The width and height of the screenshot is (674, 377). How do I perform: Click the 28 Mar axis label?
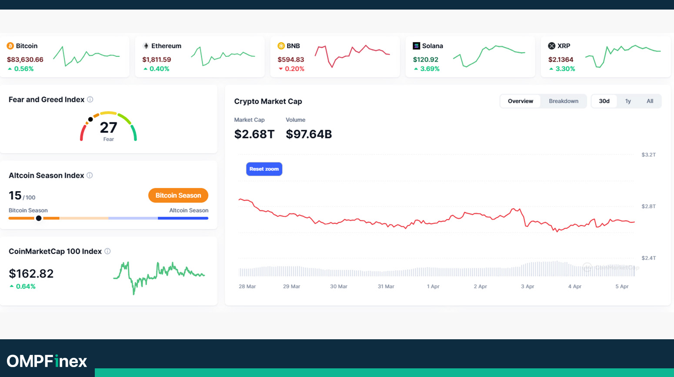247,286
